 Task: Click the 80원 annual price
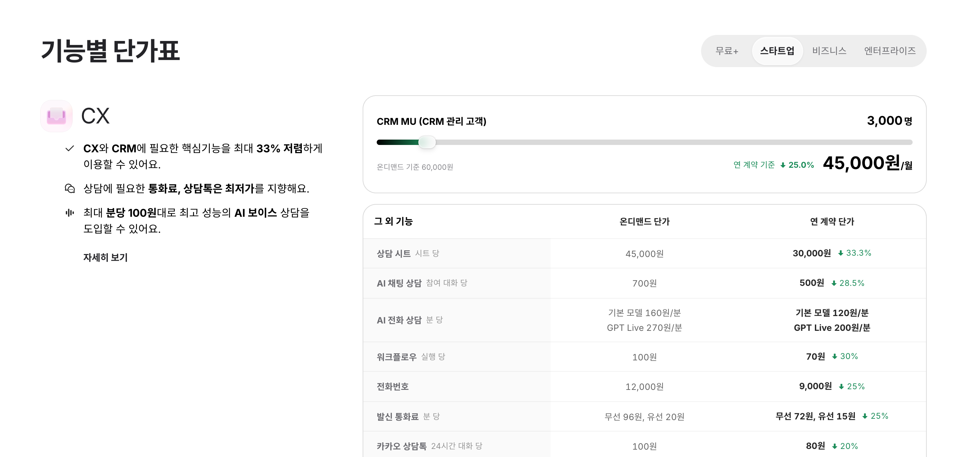(815, 446)
